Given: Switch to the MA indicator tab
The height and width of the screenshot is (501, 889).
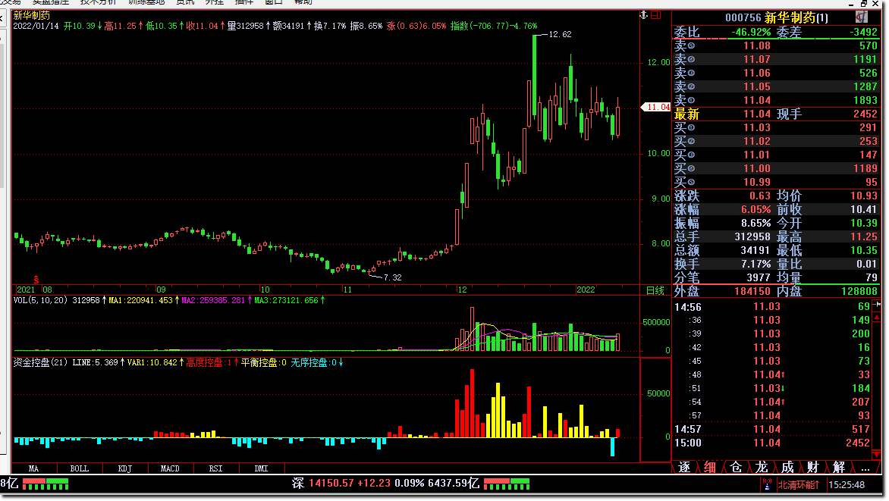Looking at the screenshot, I should [x=34, y=468].
